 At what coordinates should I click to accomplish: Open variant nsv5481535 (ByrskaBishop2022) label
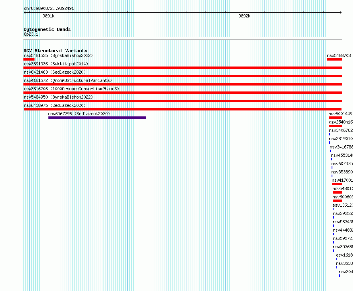(x=58, y=55)
